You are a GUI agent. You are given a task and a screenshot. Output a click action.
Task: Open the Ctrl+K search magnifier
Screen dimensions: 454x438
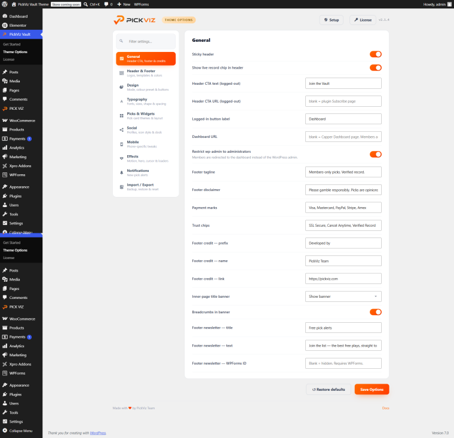click(x=85, y=4)
